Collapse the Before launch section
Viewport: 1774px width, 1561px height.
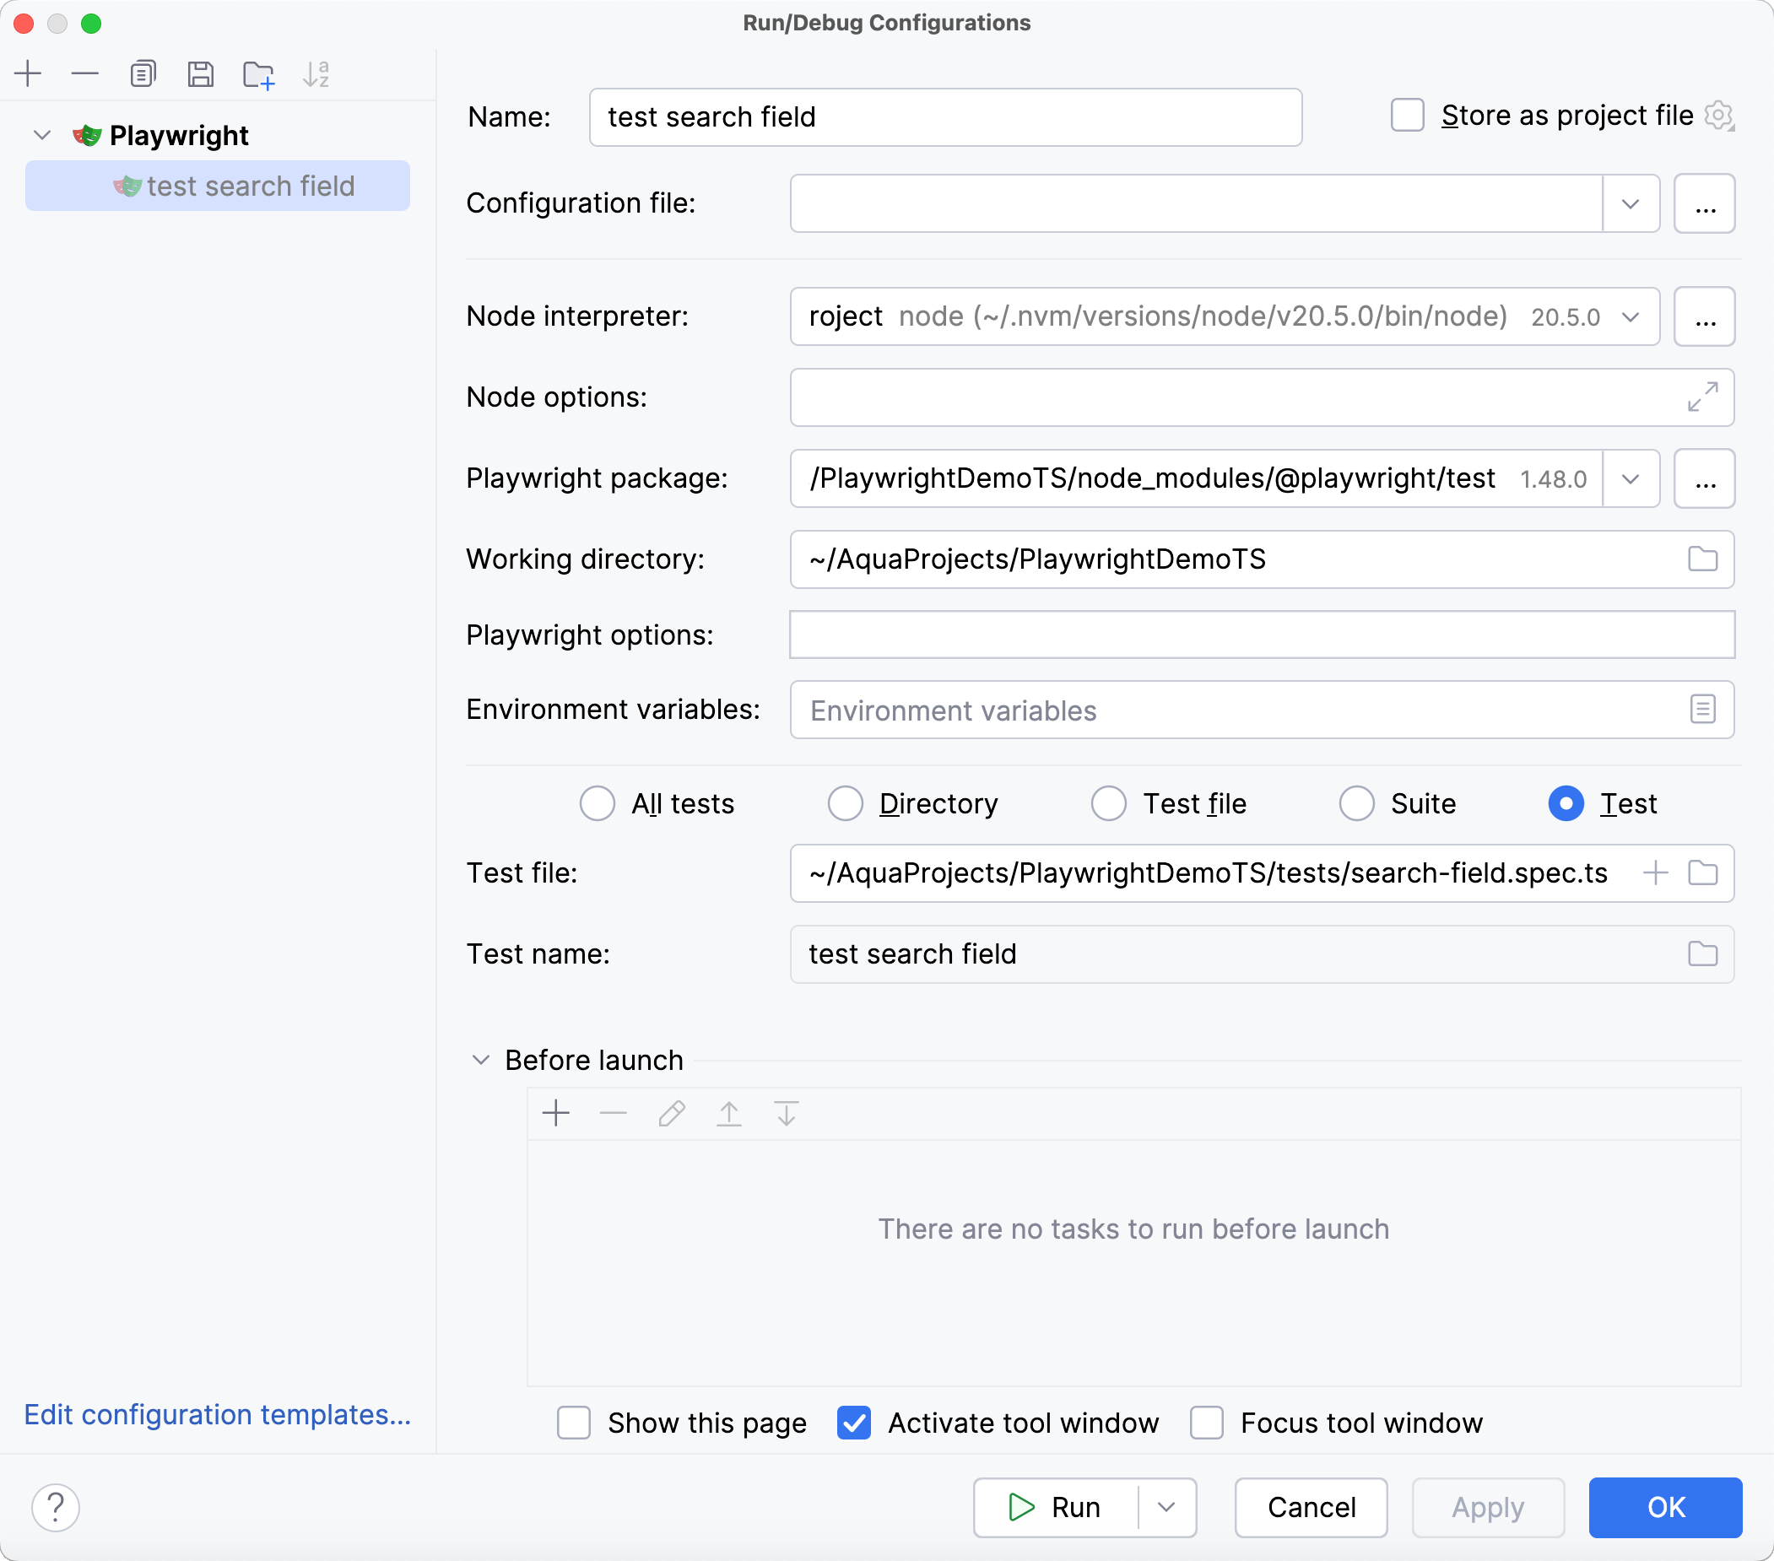click(x=481, y=1060)
